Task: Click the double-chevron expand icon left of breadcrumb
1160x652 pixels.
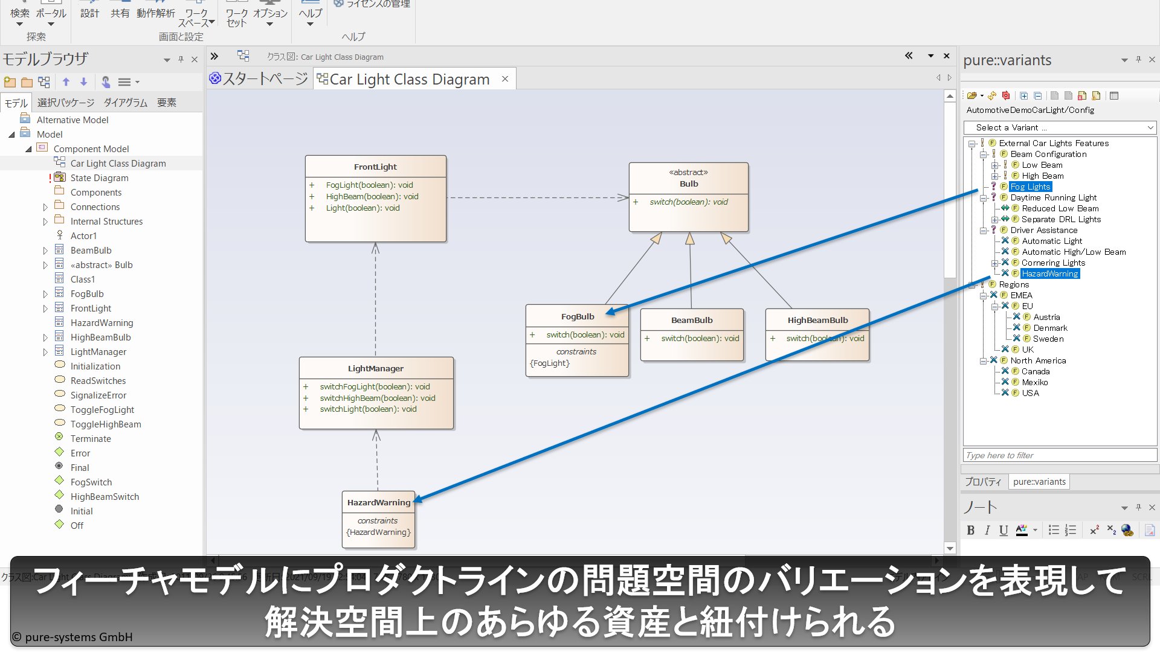Action: pos(214,56)
